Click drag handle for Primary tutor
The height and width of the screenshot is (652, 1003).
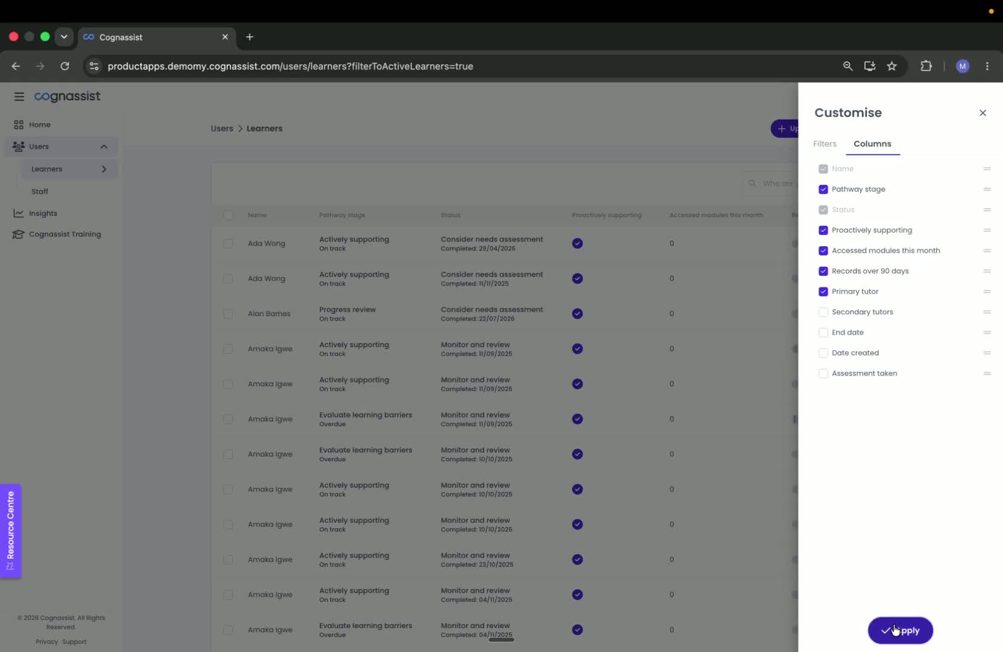click(x=987, y=292)
